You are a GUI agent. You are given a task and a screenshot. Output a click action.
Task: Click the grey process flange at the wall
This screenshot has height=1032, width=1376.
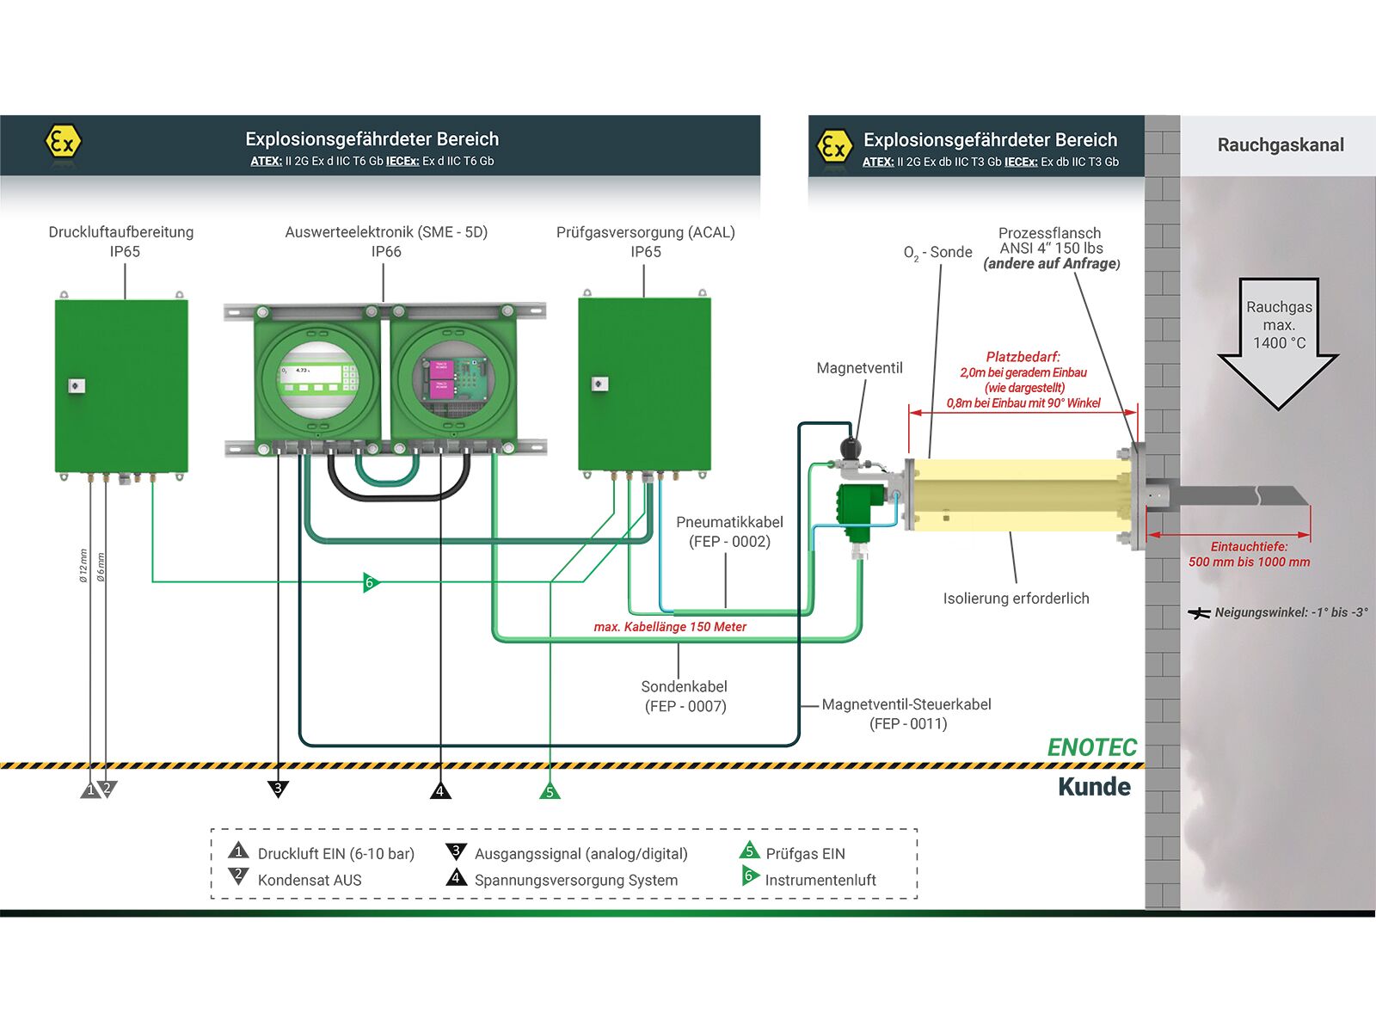[x=1137, y=496]
